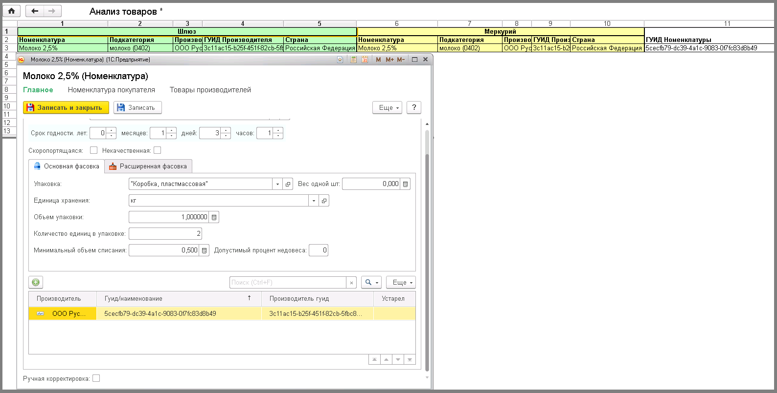Click the back navigation arrow
777x393 pixels.
click(35, 11)
